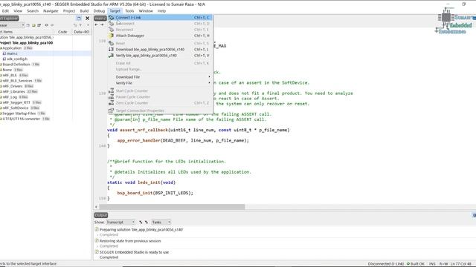Click the Disconnected (J-Link) status indicator
Image resolution: width=476 pixels, height=267 pixels.
pyautogui.click(x=386, y=264)
